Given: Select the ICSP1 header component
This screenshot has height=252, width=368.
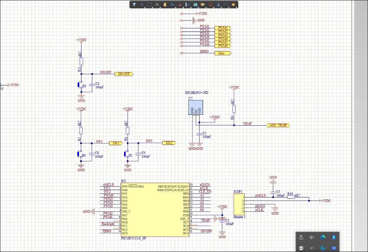Looking at the screenshot, I should tap(239, 204).
